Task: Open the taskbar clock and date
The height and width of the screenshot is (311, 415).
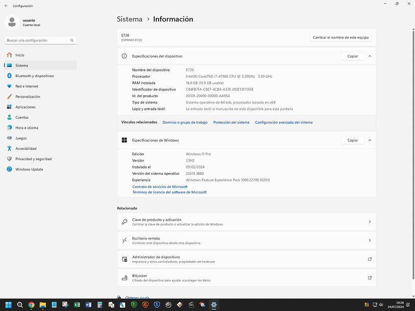Action: (x=395, y=305)
